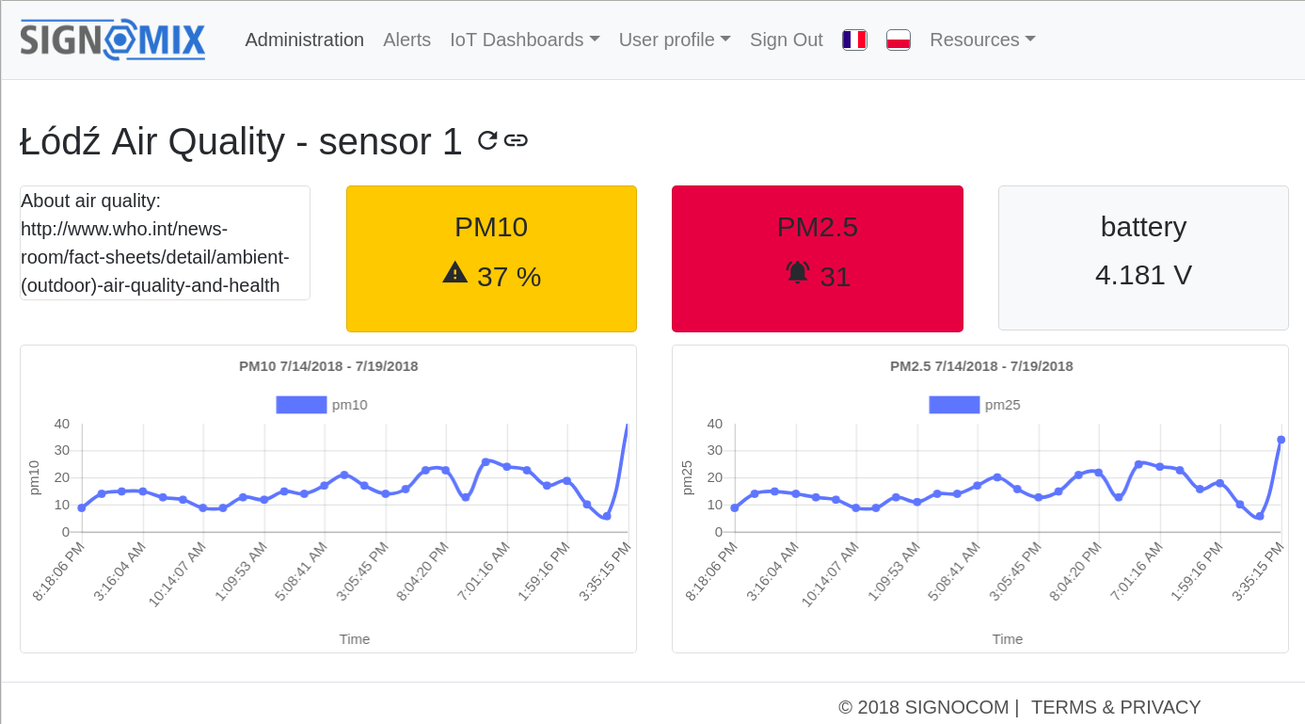Switch language via French flag
Screen dimensions: 1305x724
(854, 40)
